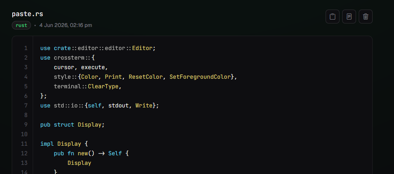Click line number 11 in gutter
394x174 pixels.
[24, 144]
